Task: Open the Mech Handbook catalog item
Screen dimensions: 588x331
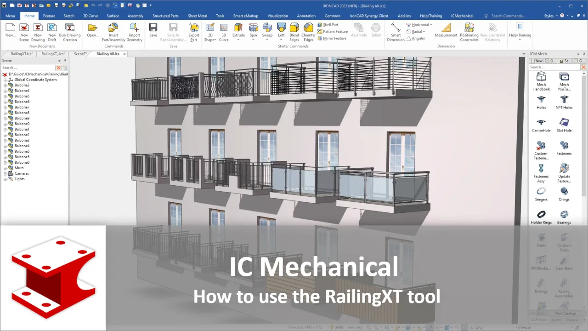Action: pos(541,81)
